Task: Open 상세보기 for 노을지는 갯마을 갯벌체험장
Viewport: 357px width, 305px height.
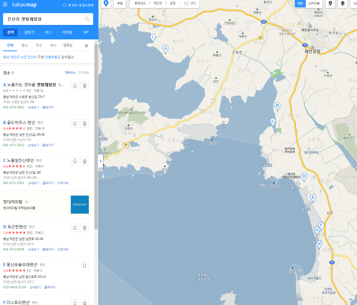Action: pyautogui.click(x=33, y=107)
